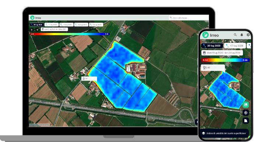This screenshot has height=142, width=254.
Task: Open settings via the phone gear icon
Action: click(248, 35)
